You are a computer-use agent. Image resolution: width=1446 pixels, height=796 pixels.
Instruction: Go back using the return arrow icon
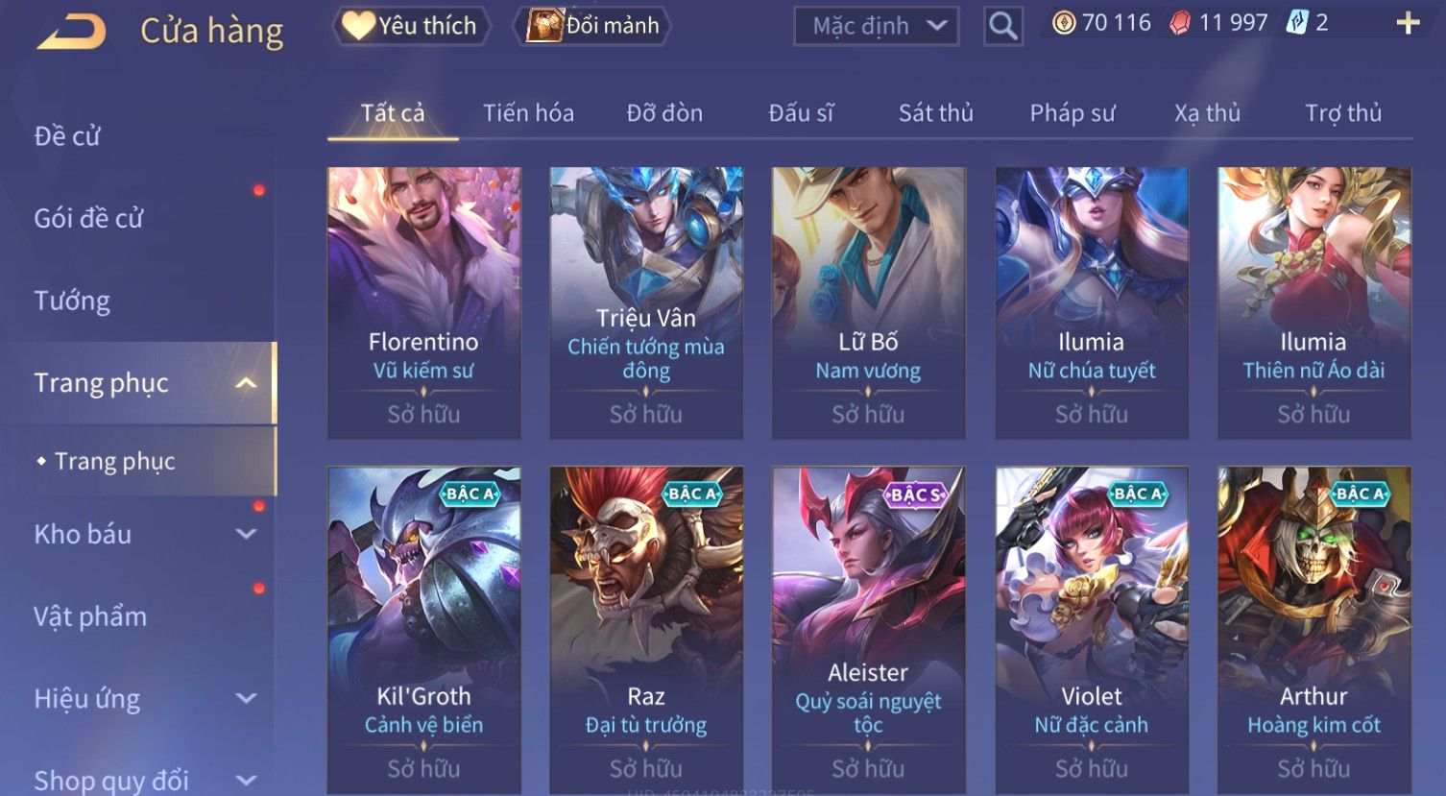click(71, 33)
